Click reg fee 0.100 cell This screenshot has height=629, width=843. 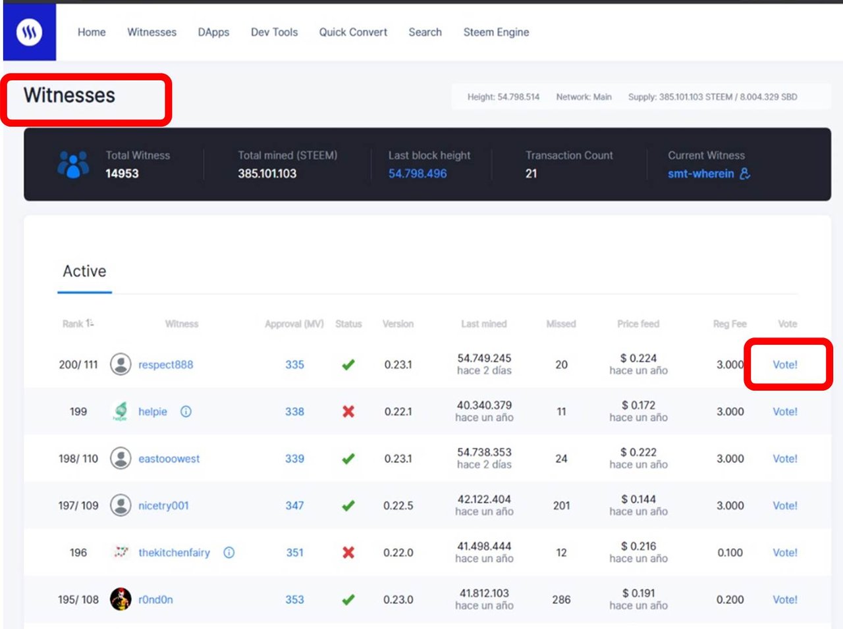(730, 553)
